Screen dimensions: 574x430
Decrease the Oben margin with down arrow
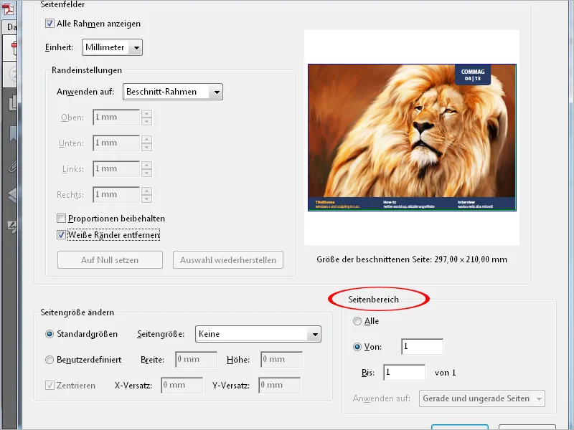146,121
